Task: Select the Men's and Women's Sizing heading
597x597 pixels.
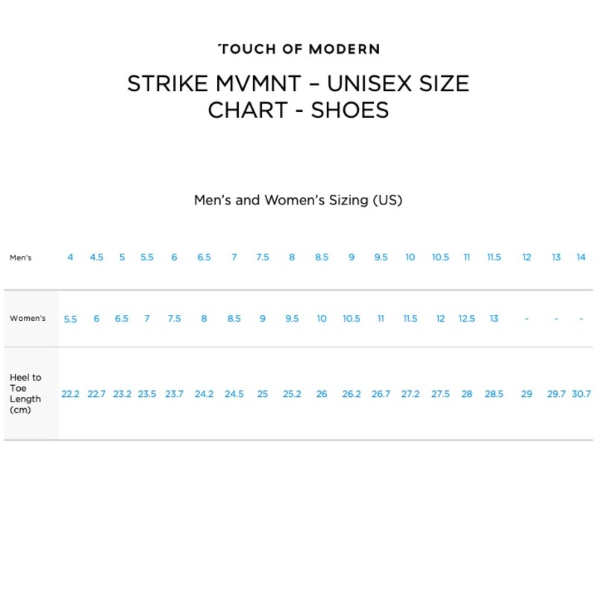Action: click(x=298, y=200)
